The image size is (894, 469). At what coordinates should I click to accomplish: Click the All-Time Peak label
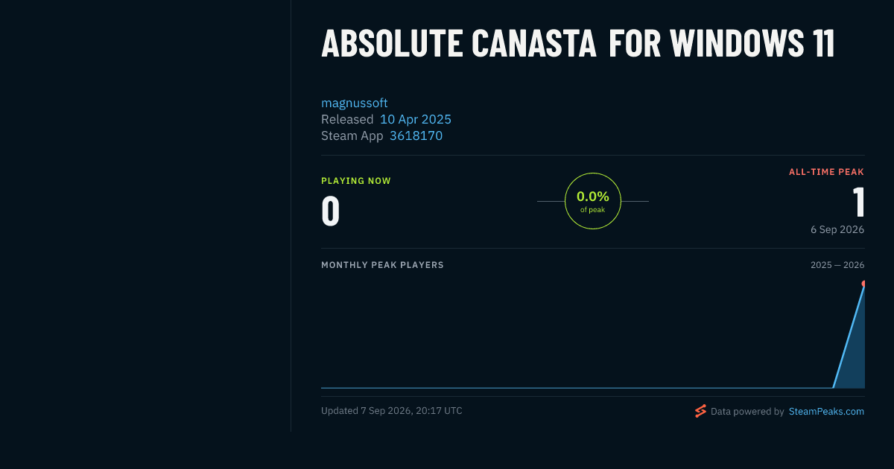[826, 172]
